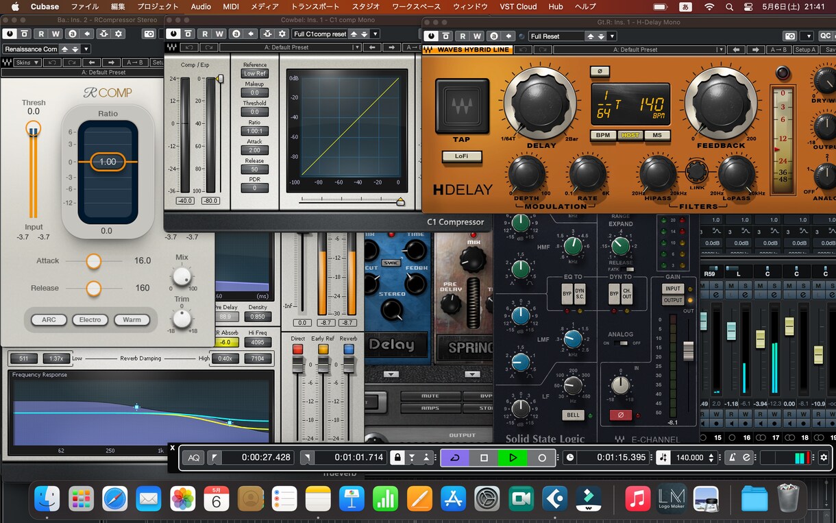Enable Write automation in C1 comp window
Screen dimensions: 836x523
(220, 34)
